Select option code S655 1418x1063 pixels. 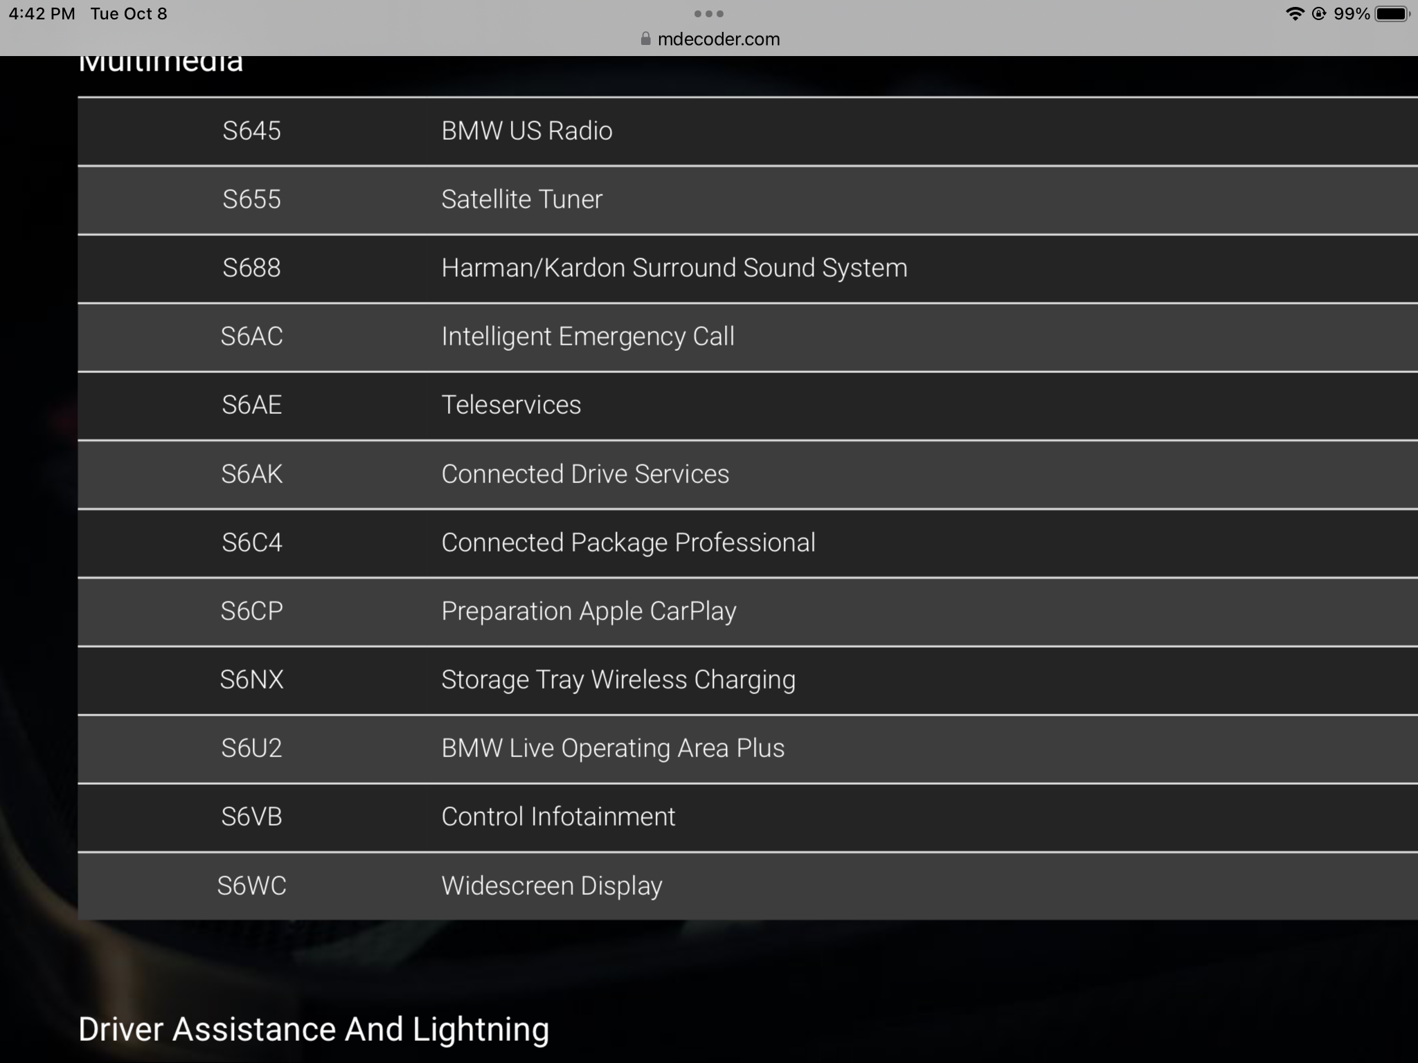pos(251,199)
